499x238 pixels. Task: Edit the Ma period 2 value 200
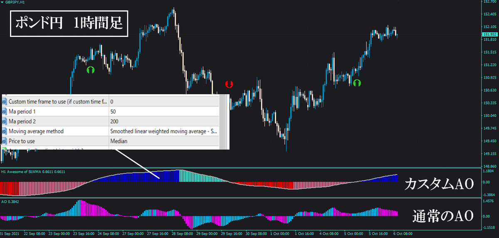click(x=163, y=121)
